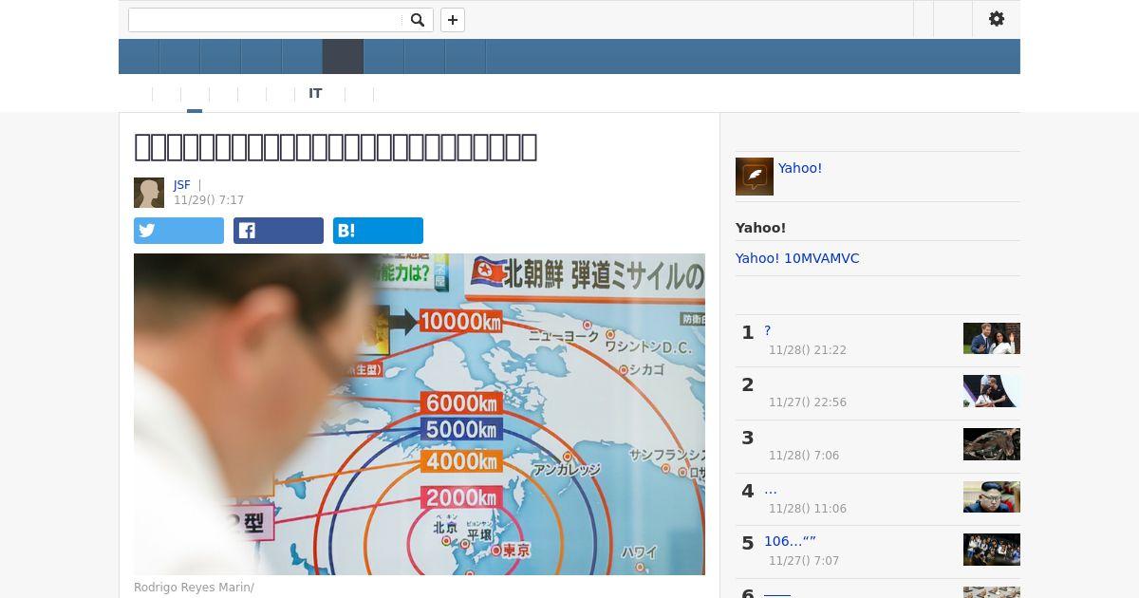Open Yahoo! 10MVAMVC link
The width and height of the screenshot is (1139, 598).
click(x=797, y=258)
